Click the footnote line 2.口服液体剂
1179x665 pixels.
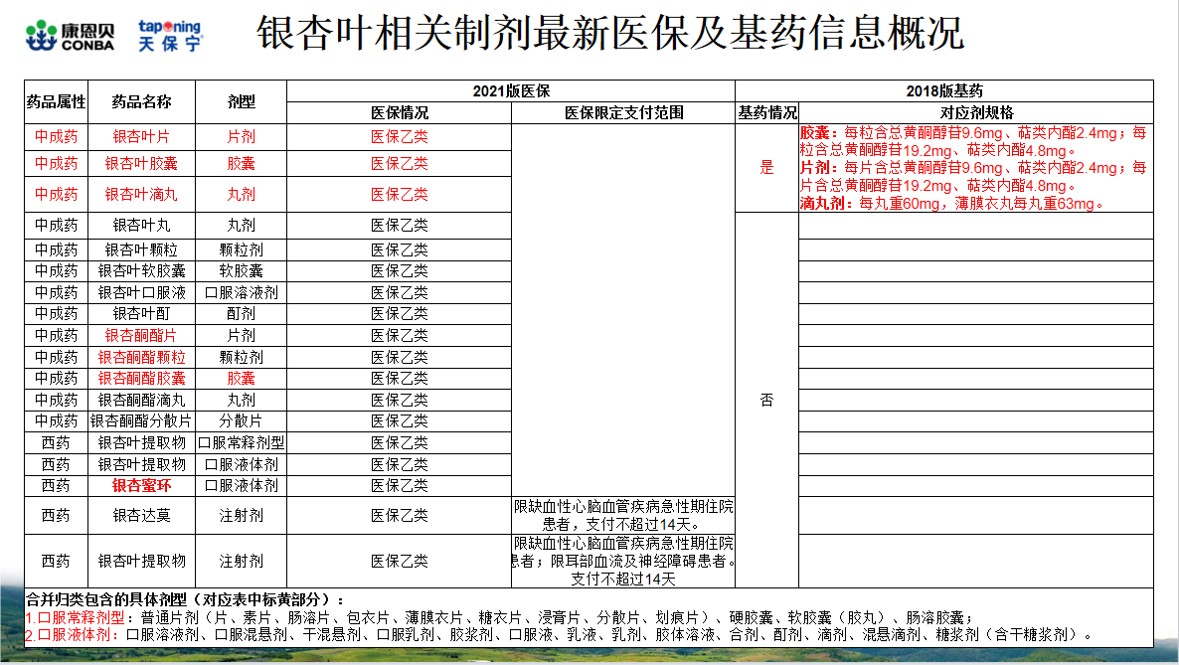[x=561, y=635]
